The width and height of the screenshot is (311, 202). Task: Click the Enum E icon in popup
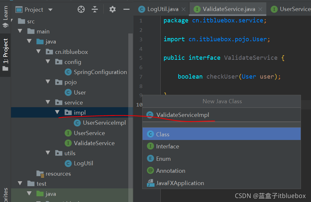click(150, 158)
